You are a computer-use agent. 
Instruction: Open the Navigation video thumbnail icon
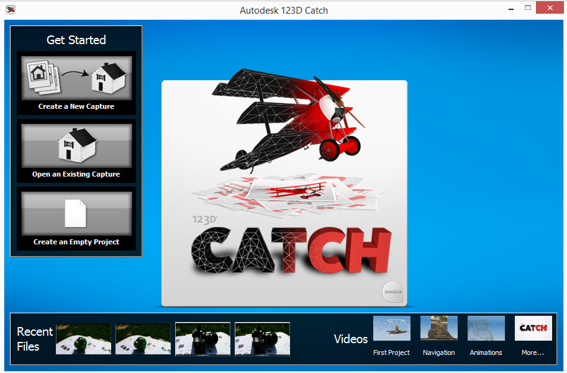tap(438, 328)
